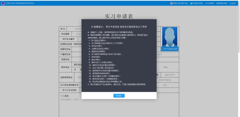Open the 系统操作教程 tutorial link

coord(197,3)
